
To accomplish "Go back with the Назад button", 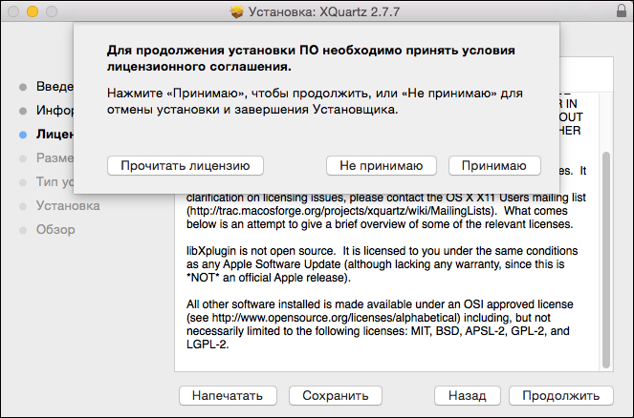I will click(x=467, y=394).
